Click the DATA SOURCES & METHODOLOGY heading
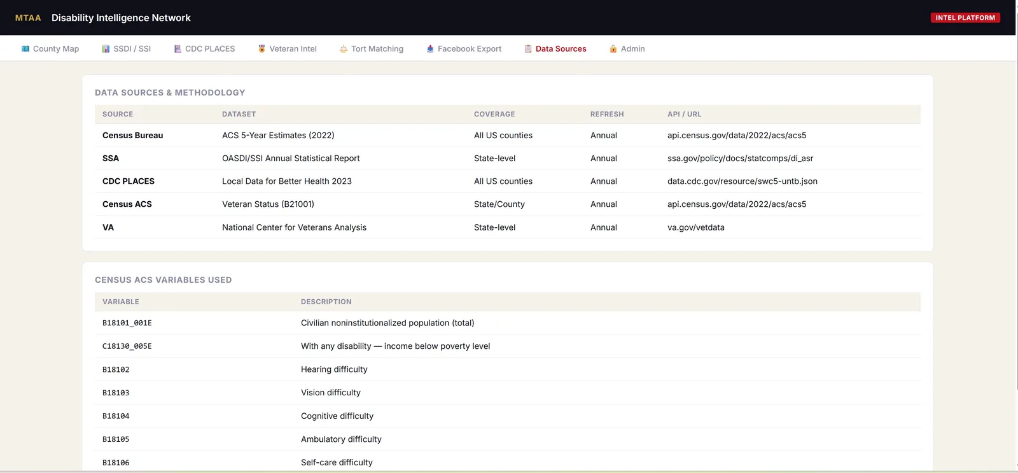This screenshot has height=473, width=1018. 170,93
